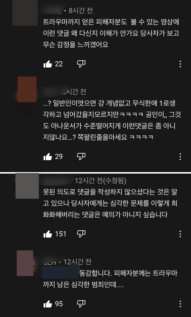Dislike the comment with 22 likes
Screen dimensions: 191x317
(81, 64)
